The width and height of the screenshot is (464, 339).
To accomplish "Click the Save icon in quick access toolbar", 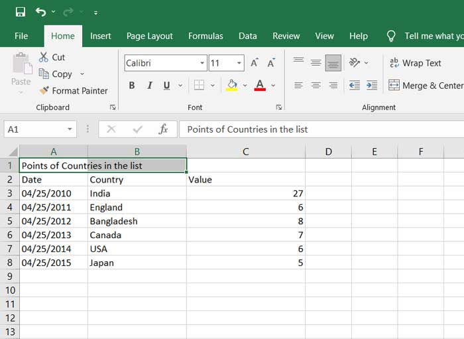I will [x=21, y=12].
